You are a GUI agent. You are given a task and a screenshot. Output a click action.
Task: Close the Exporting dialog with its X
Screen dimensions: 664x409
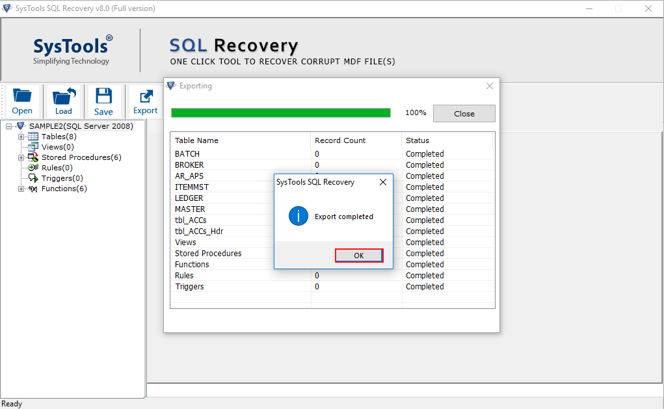point(490,86)
